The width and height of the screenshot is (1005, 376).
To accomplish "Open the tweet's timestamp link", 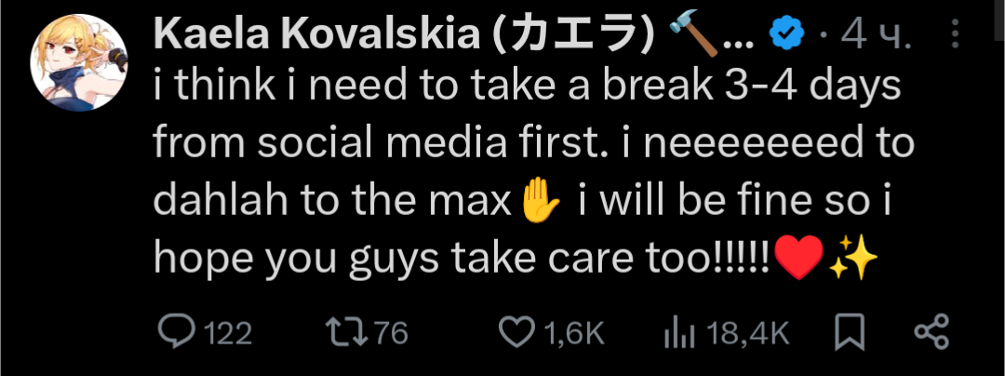I will (x=866, y=36).
